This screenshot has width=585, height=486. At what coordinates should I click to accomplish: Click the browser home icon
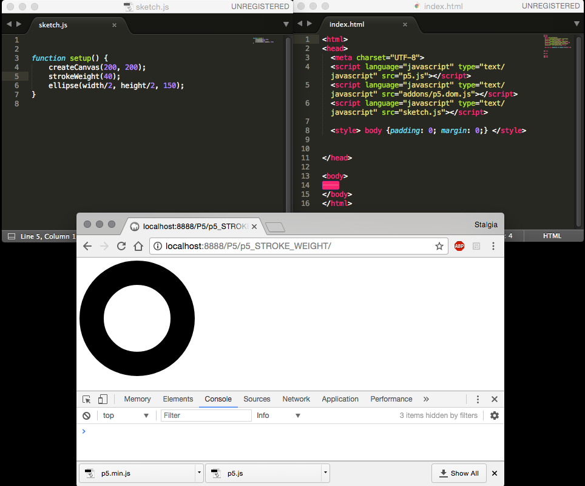point(138,246)
